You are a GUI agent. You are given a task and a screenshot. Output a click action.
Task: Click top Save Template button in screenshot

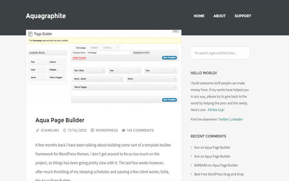pos(169,58)
